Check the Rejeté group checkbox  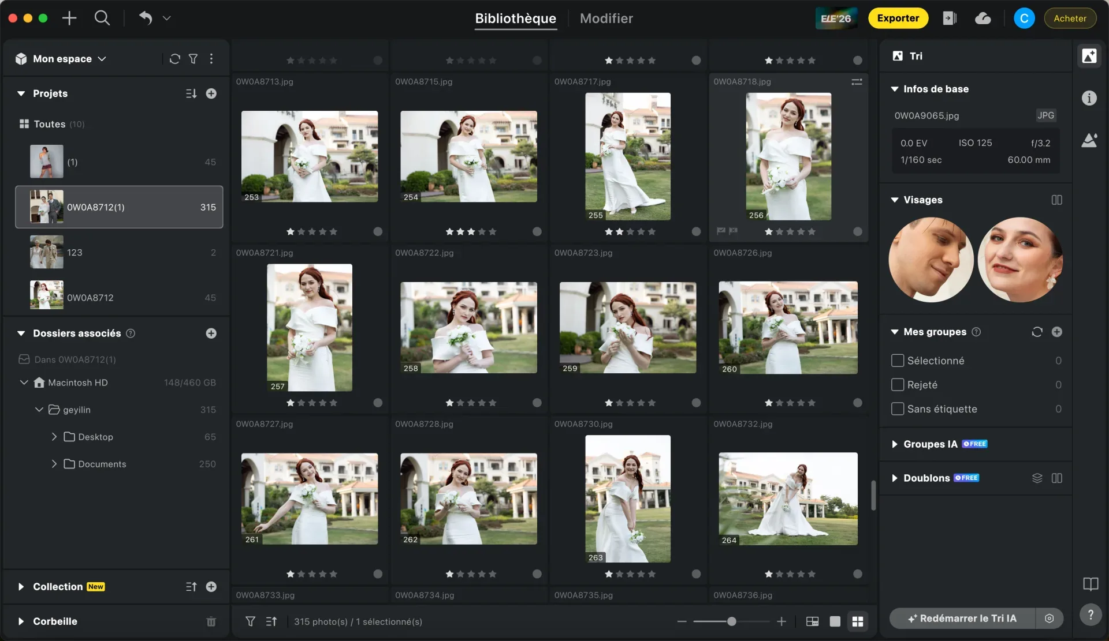pyautogui.click(x=897, y=385)
